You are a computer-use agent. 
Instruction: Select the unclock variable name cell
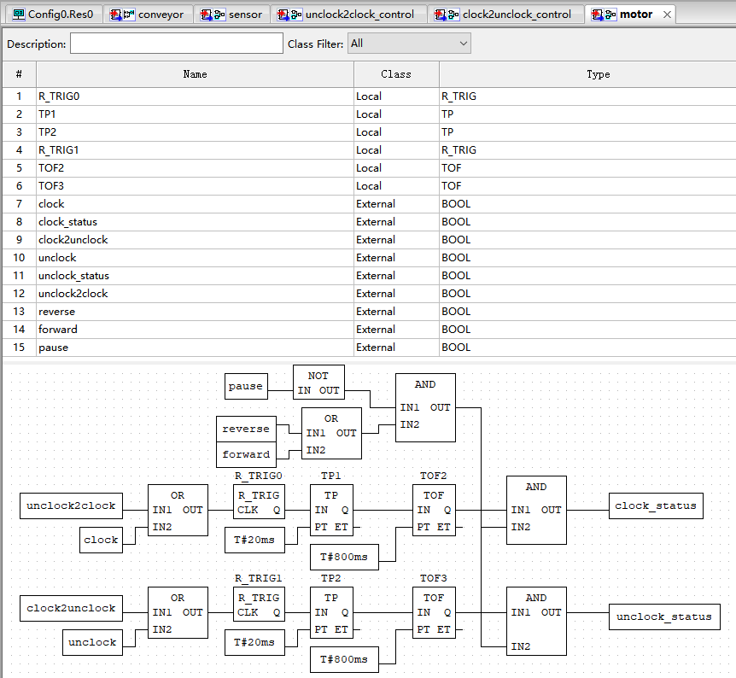[x=195, y=257]
